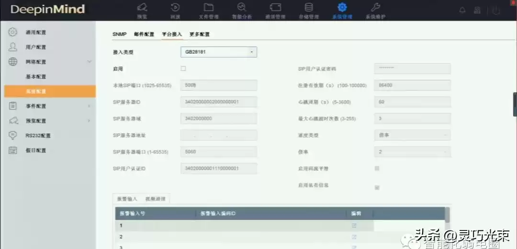Viewport: 517px width, 249px height.
Task: Click the 最大心跳超时次数 field
Action: [413, 119]
